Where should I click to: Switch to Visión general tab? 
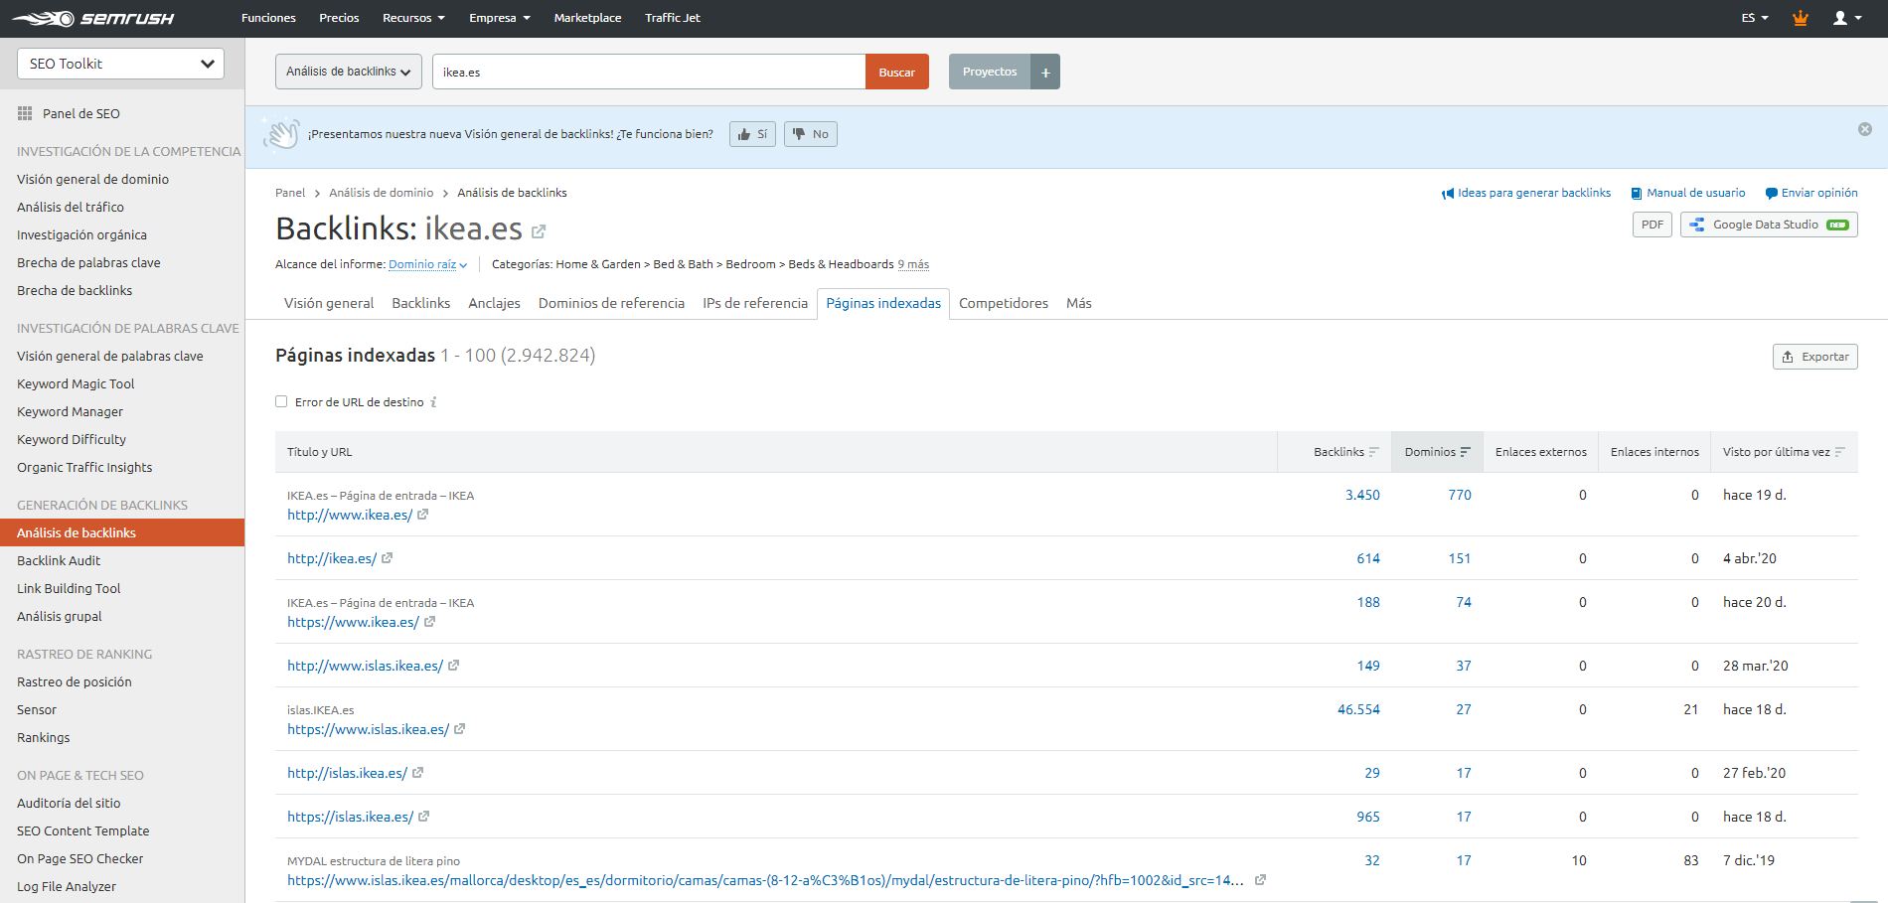[329, 303]
